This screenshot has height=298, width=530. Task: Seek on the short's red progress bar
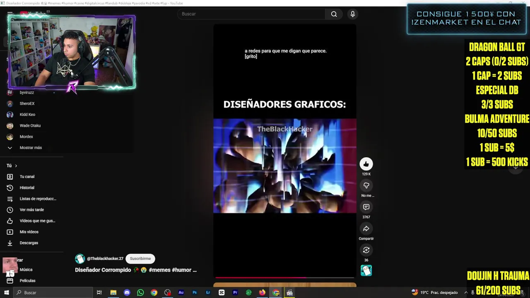click(284, 278)
